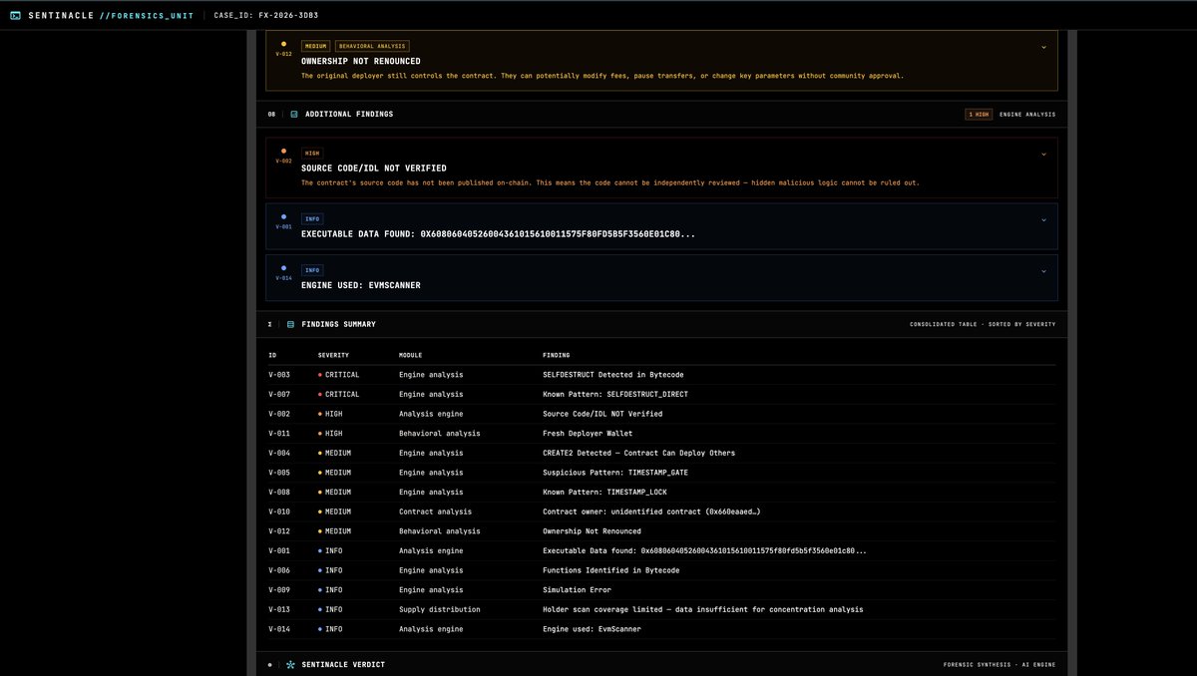Click the Sentinacle terminal logo icon
The height and width of the screenshot is (676, 1197).
coord(14,16)
